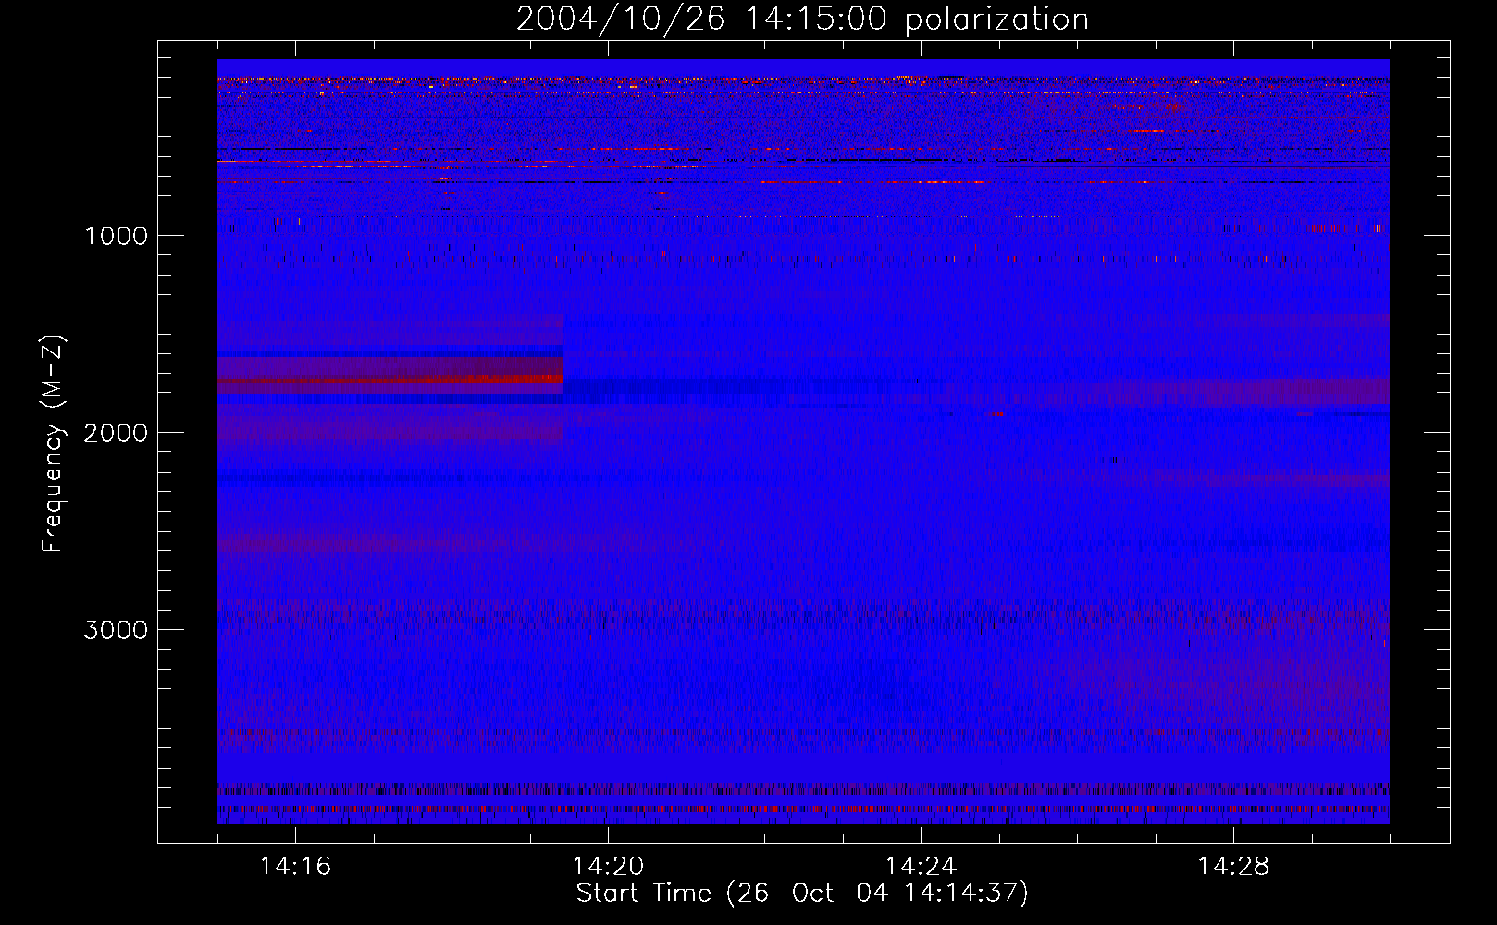Click the "Frequency (MHZ)" y-axis label

click(x=54, y=444)
